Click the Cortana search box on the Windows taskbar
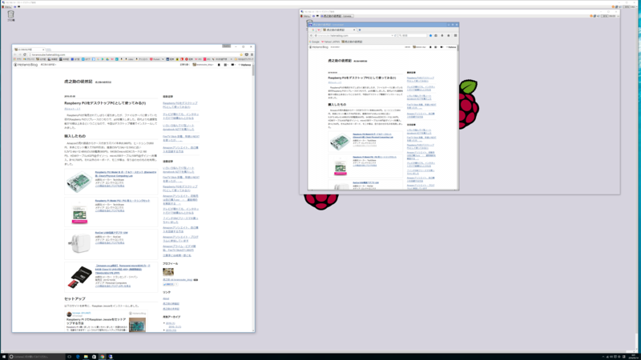641x360 pixels. click(x=36, y=357)
